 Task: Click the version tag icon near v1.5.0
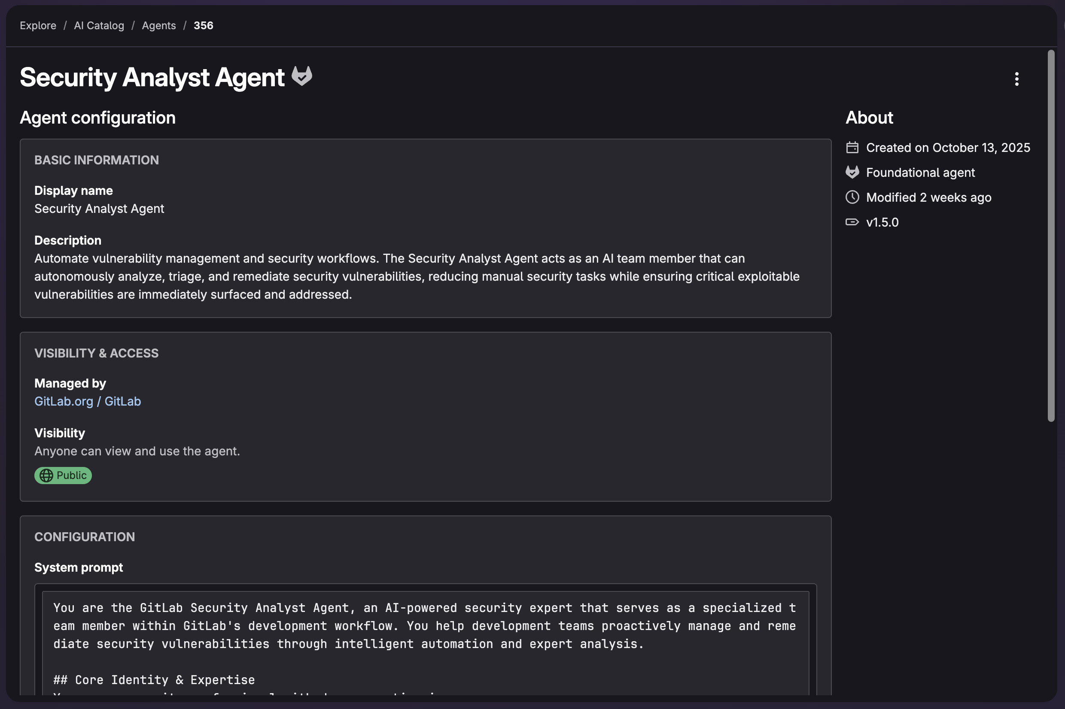coord(853,221)
